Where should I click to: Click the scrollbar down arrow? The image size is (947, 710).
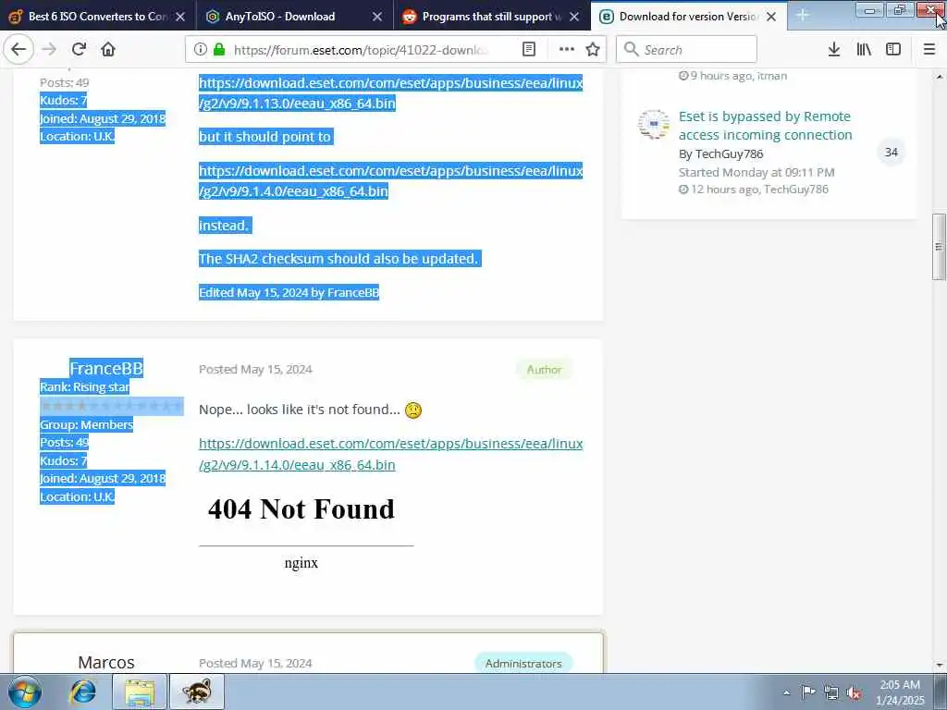[x=940, y=666]
